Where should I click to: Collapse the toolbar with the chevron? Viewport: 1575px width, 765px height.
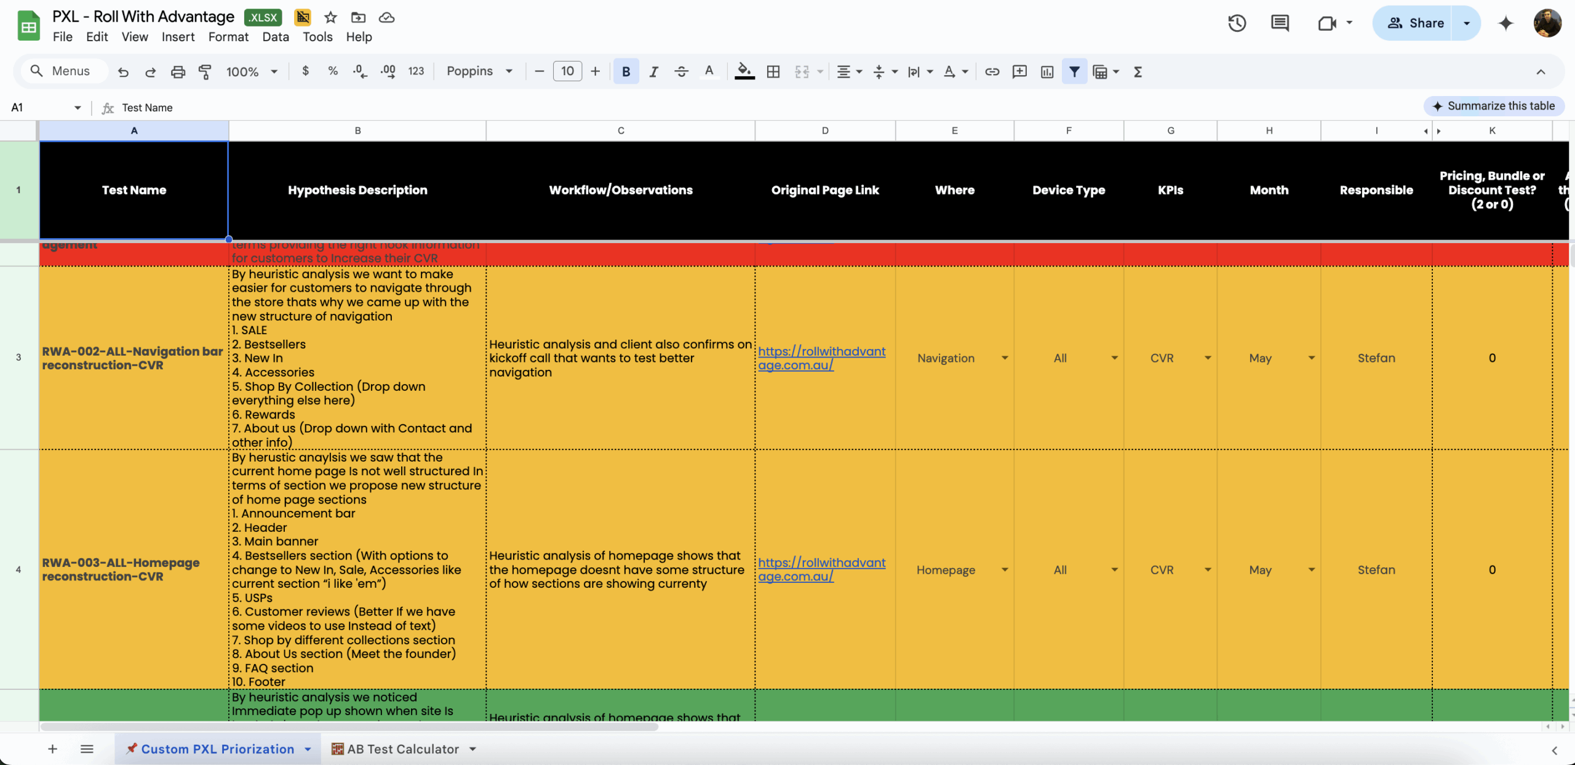point(1541,72)
